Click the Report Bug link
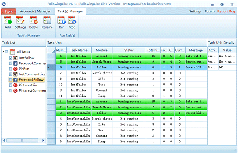The width and height of the screenshot is (238, 153). (x=227, y=11)
